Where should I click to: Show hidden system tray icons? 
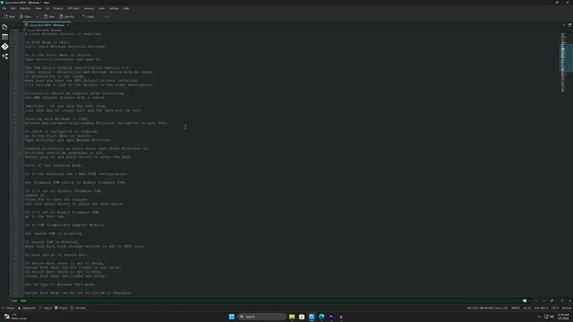tap(539, 317)
